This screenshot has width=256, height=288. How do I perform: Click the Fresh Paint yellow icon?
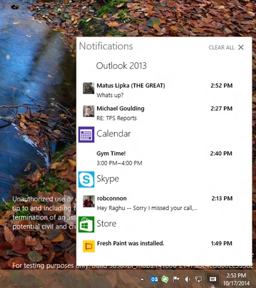point(88,246)
